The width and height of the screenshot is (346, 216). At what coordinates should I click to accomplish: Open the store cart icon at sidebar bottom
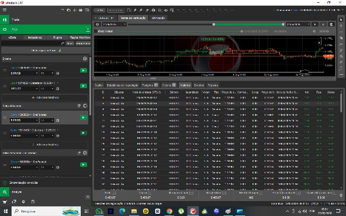pyautogui.click(x=5, y=202)
